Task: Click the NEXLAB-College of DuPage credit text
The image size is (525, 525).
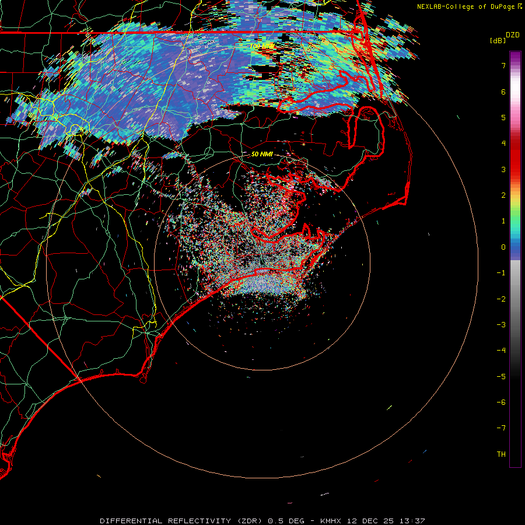Action: [466, 6]
